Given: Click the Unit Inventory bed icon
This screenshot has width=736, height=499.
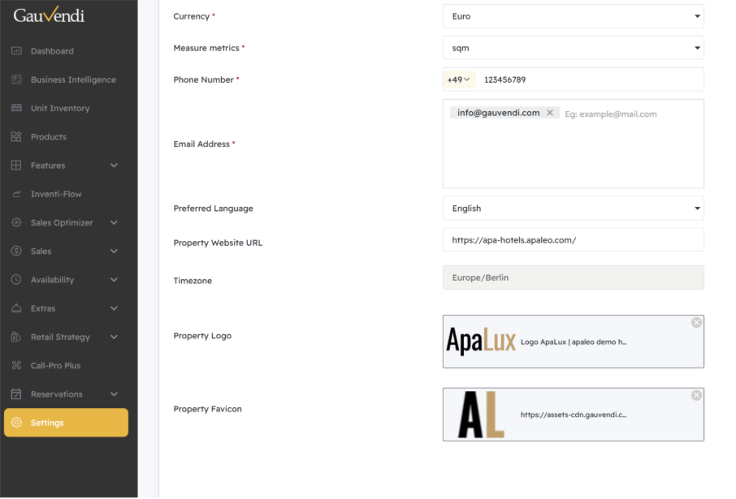Looking at the screenshot, I should [x=16, y=108].
